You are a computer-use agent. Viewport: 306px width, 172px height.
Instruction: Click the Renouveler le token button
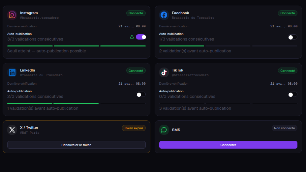click(x=76, y=145)
